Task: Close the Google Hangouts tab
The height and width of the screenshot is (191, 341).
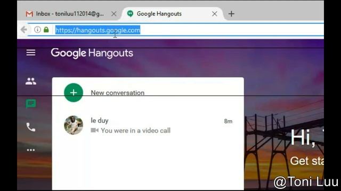Action: click(x=215, y=14)
